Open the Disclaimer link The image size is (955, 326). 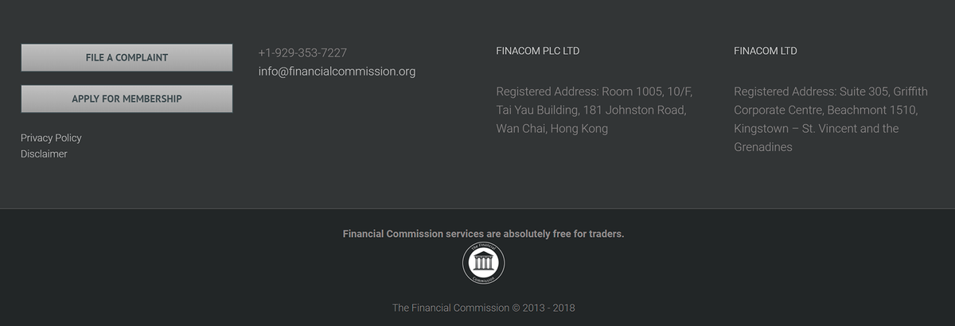click(x=44, y=153)
